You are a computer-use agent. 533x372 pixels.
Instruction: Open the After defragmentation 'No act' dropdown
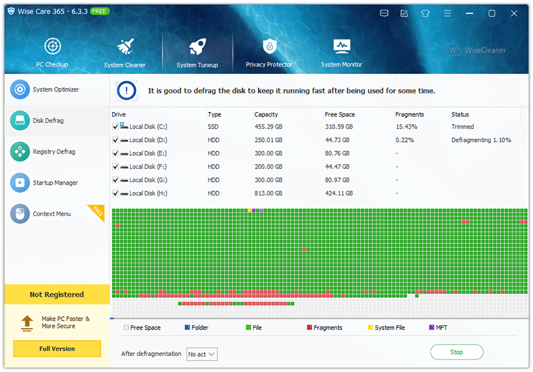(202, 354)
